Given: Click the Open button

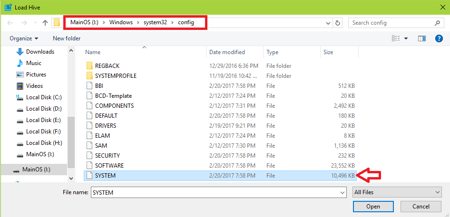Looking at the screenshot, I should tap(373, 207).
